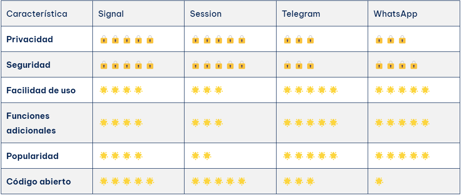Click the single star in WhatsApp Código abierto
The width and height of the screenshot is (461, 195).
coord(379,182)
